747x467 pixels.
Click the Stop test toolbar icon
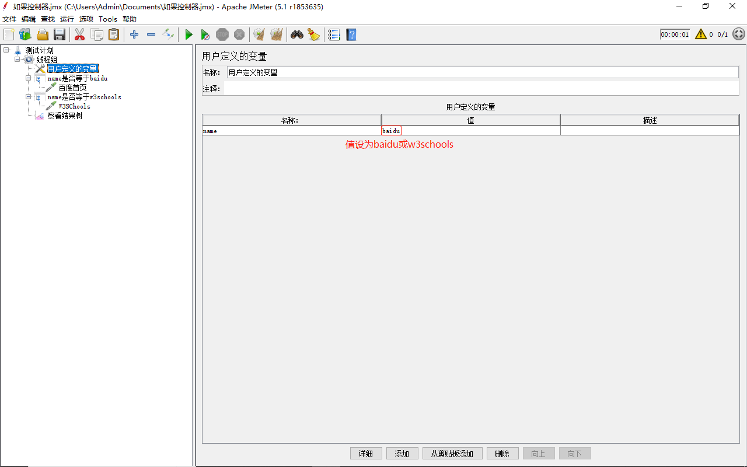click(222, 34)
